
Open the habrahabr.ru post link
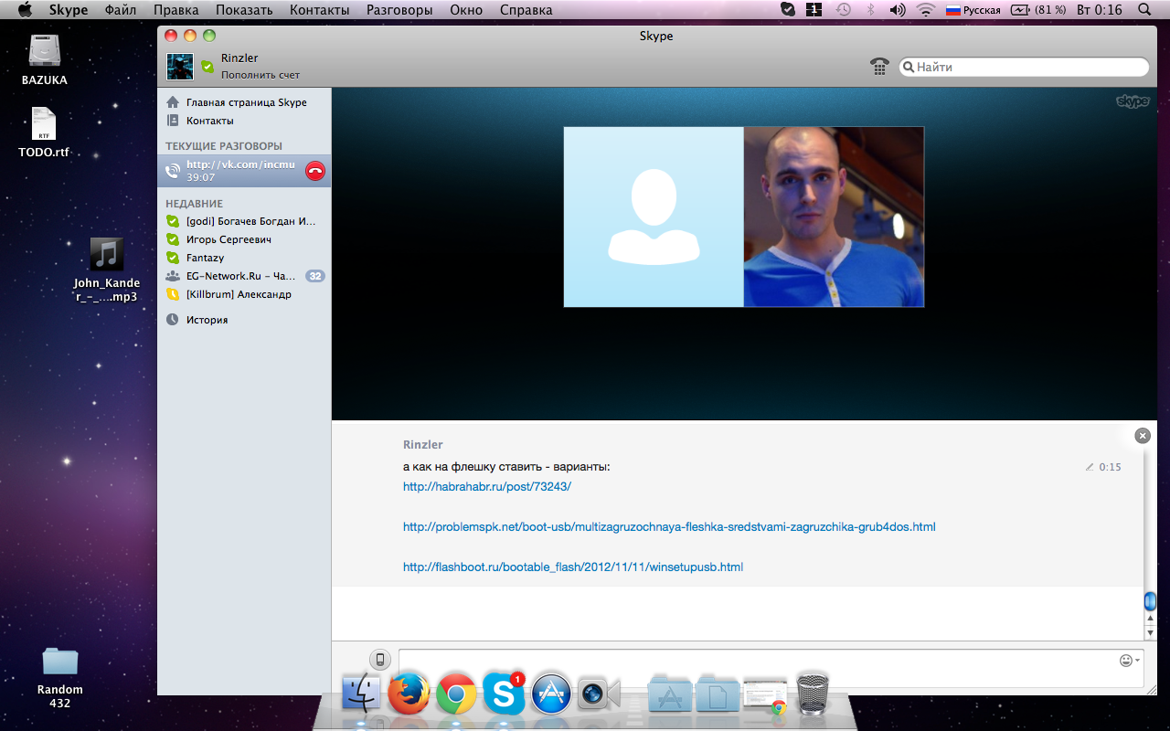pyautogui.click(x=486, y=487)
